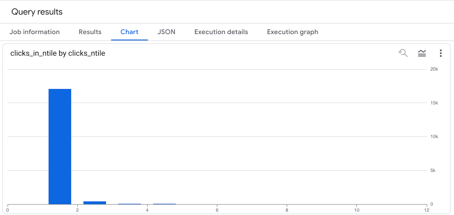Open the Execution graph tab

click(293, 32)
